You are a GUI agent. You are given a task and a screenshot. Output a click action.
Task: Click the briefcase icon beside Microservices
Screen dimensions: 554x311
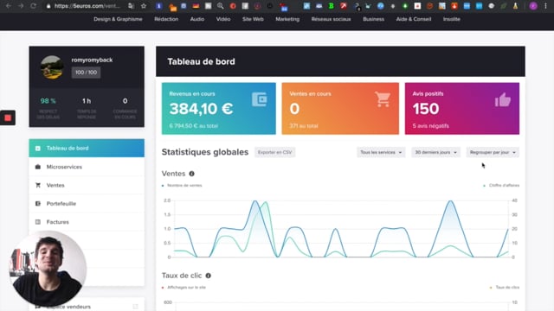point(38,167)
